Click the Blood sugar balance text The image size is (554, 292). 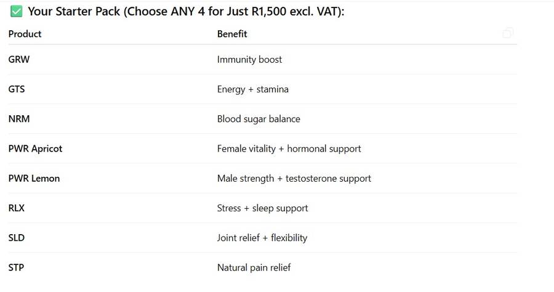(259, 119)
